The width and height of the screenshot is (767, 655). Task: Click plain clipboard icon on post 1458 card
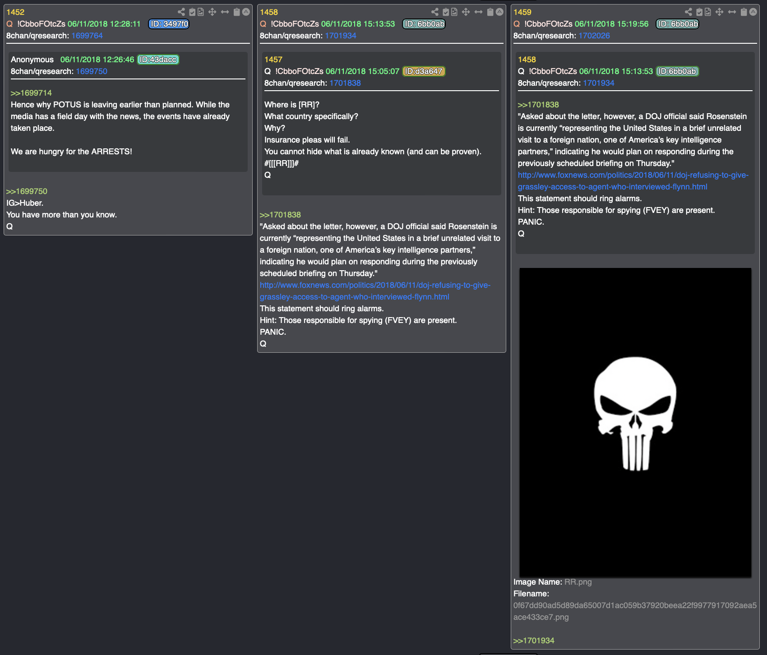[490, 12]
